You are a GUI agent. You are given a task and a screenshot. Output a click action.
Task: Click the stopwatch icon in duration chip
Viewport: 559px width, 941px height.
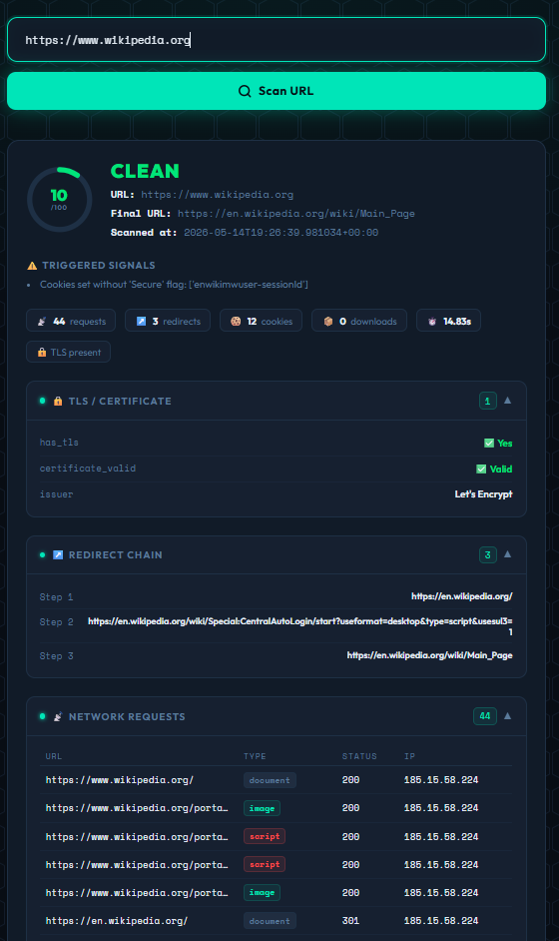pyautogui.click(x=432, y=321)
